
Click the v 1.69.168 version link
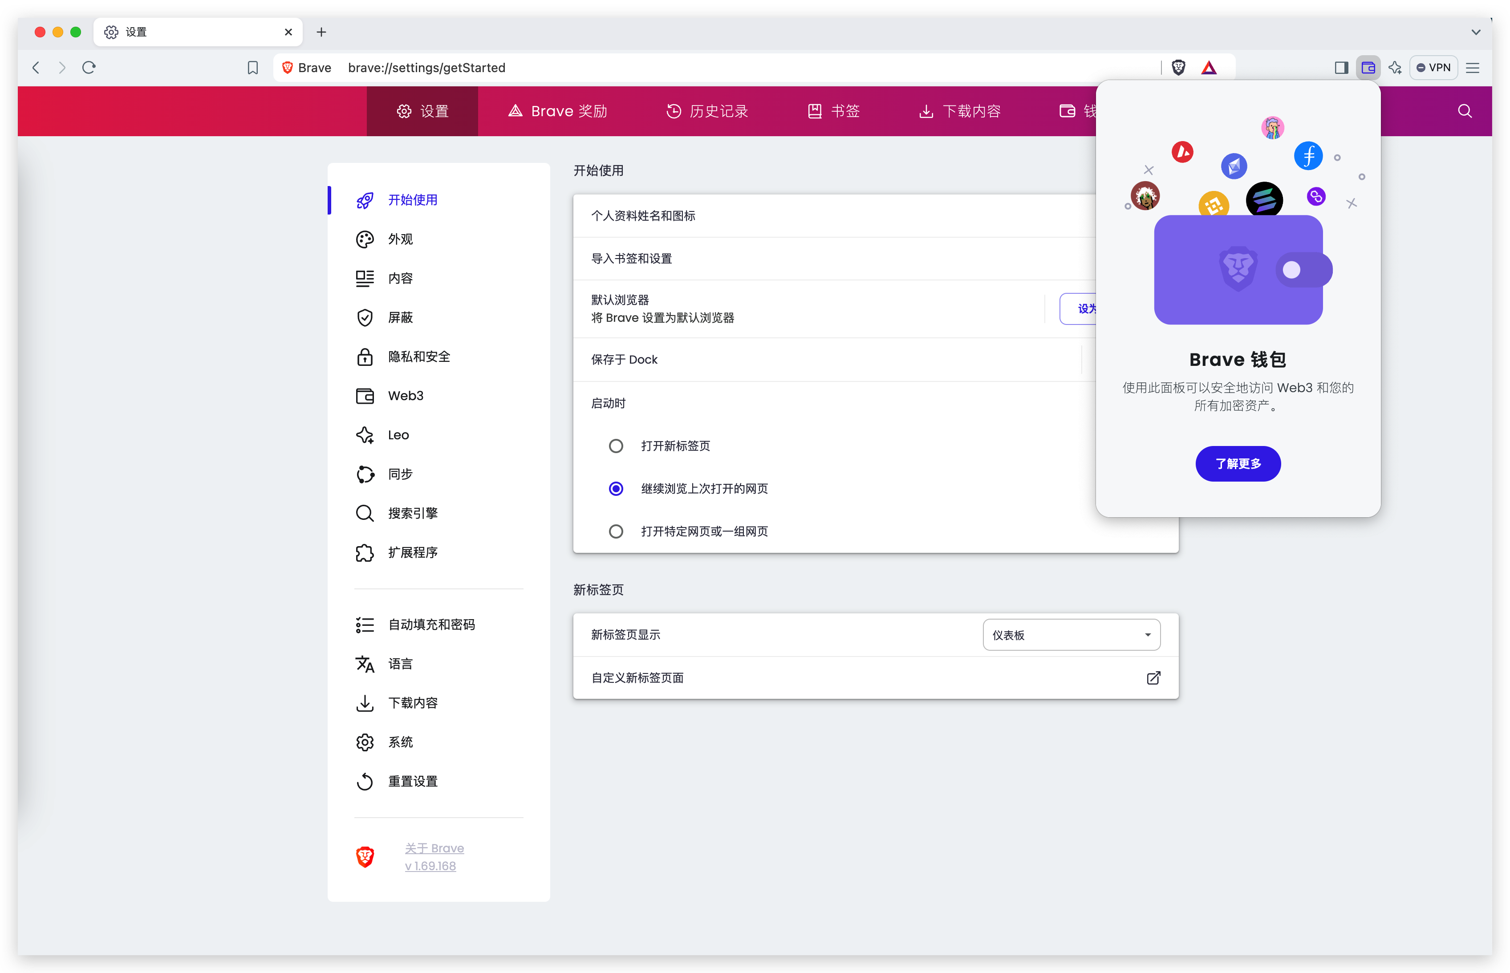430,866
